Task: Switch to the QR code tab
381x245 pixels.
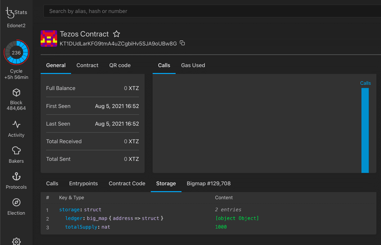Action: 120,65
